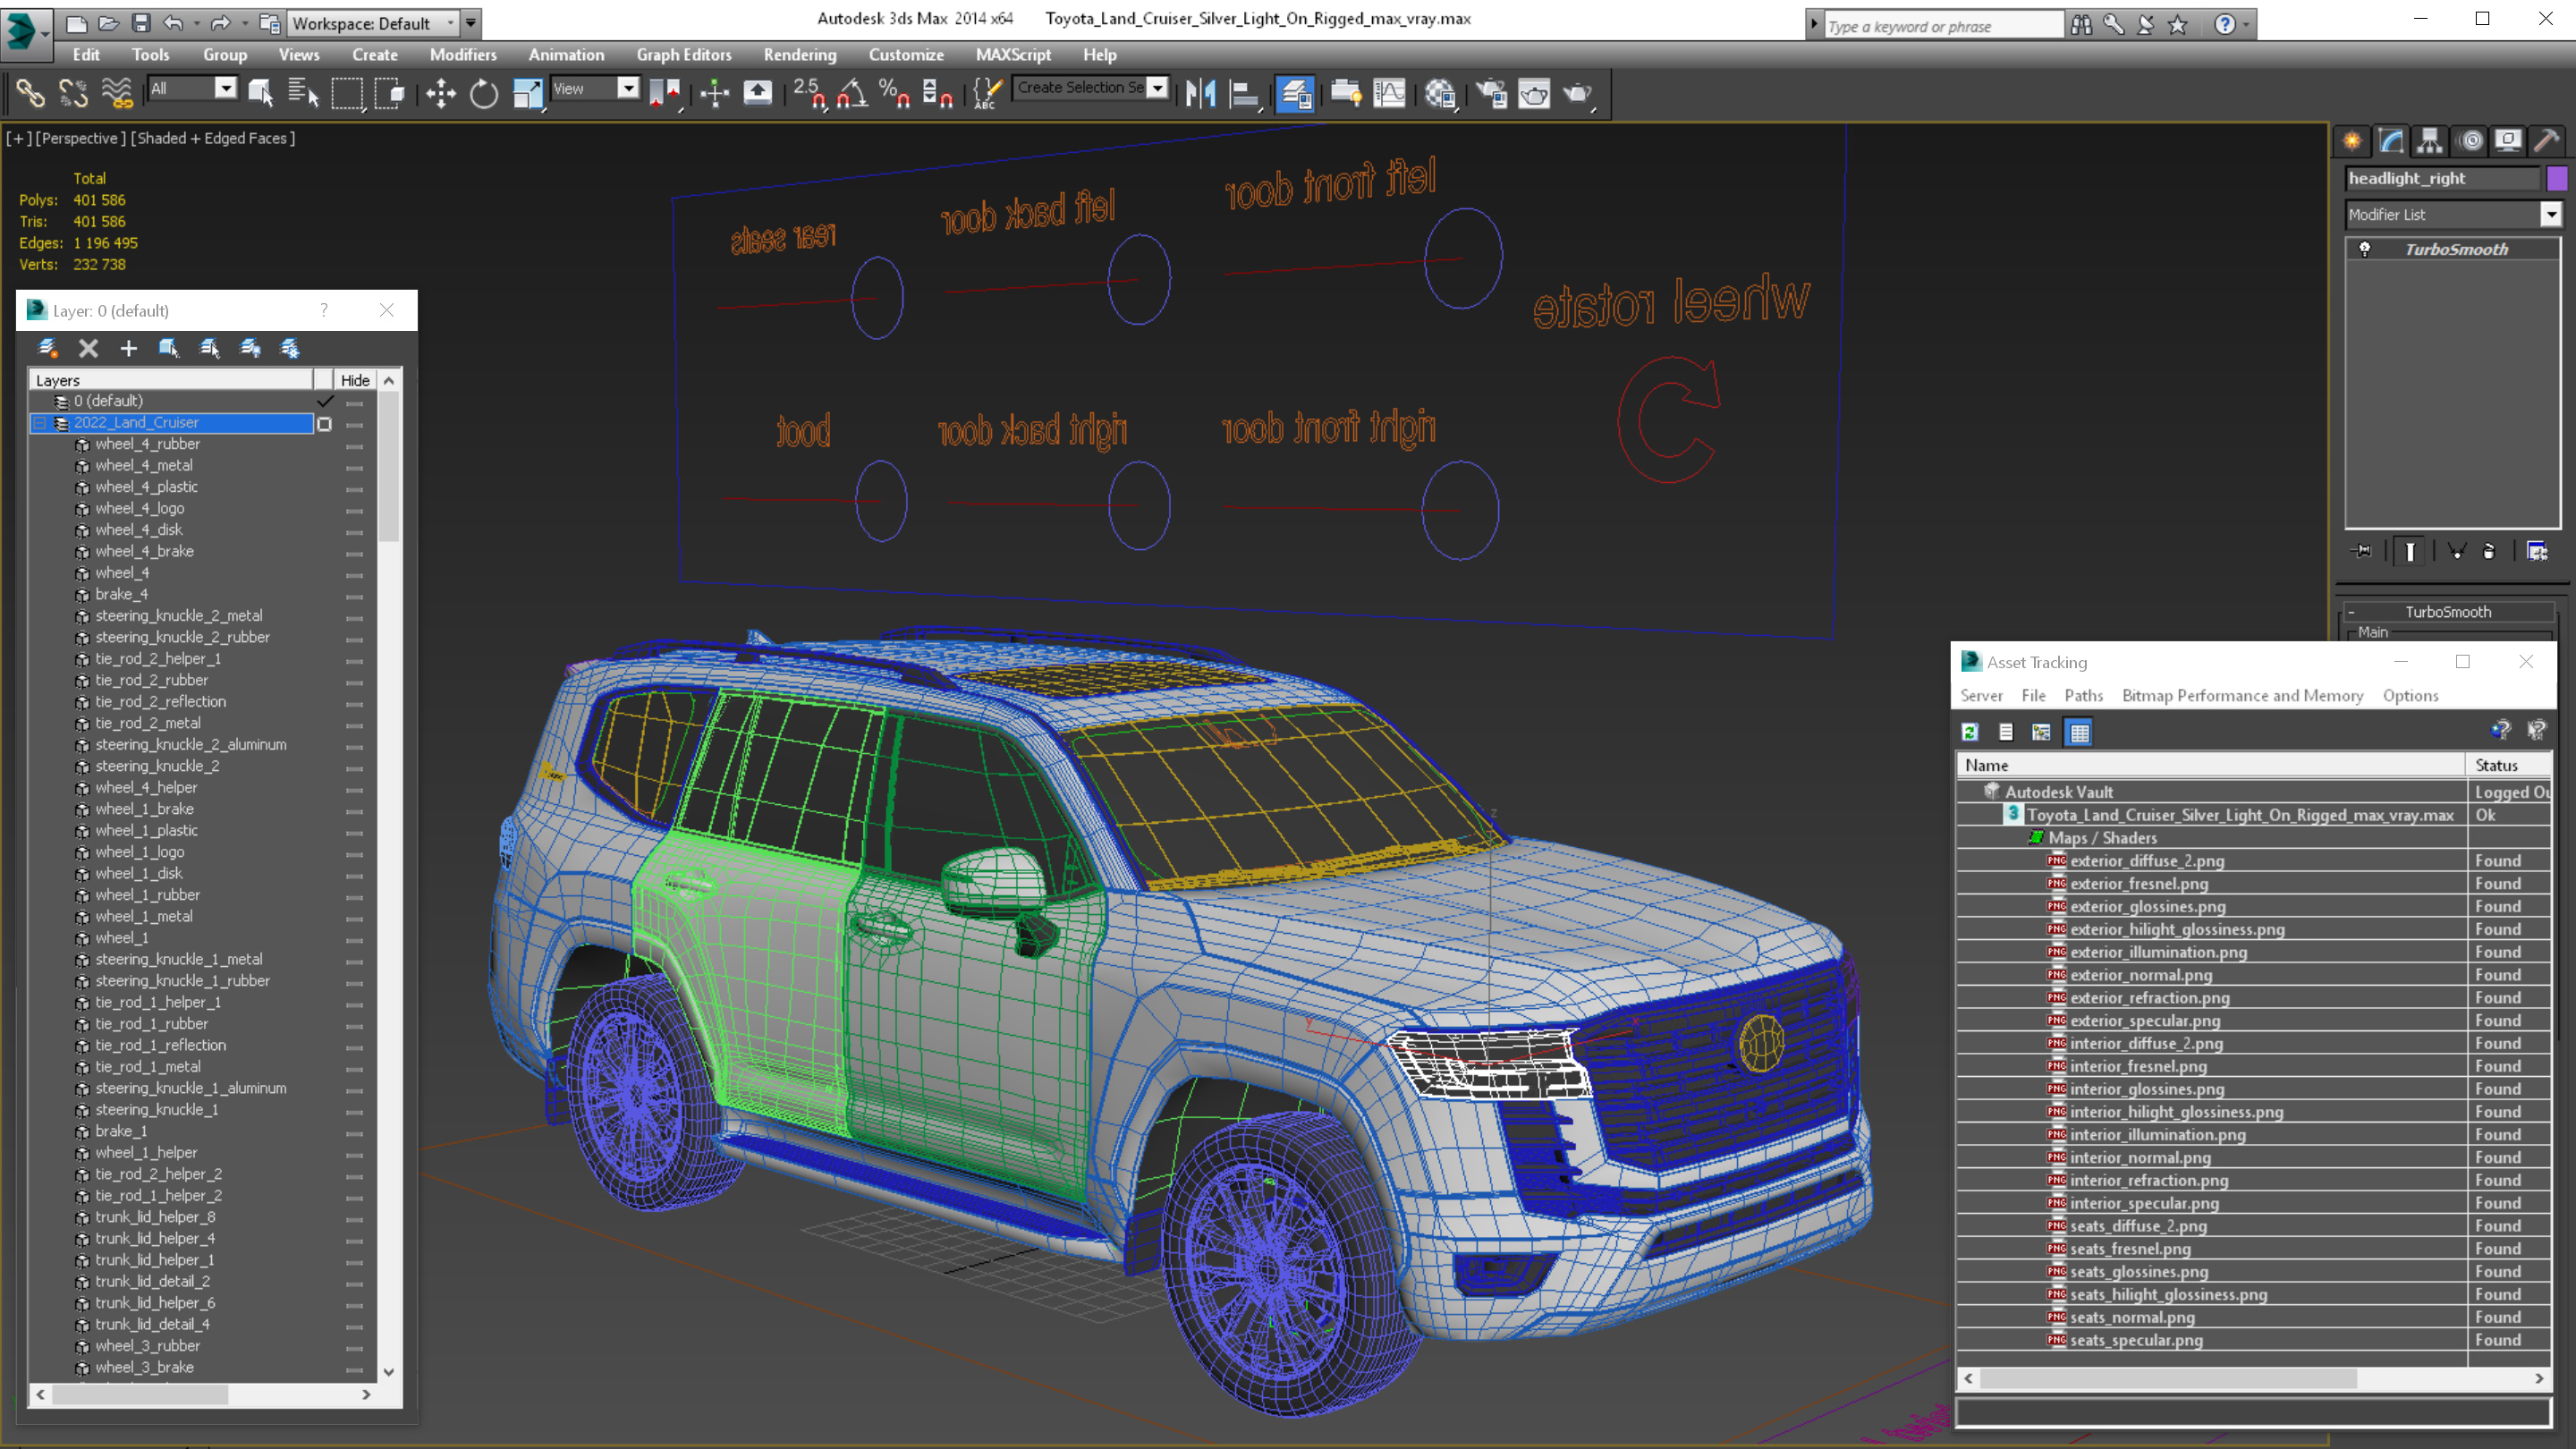Set 0 (default) as current layer checkmark
Image resolution: width=2576 pixels, height=1449 pixels.
324,401
